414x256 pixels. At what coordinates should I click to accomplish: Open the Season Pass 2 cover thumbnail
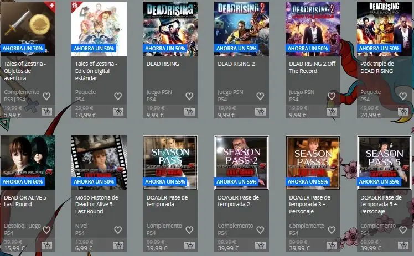pyautogui.click(x=241, y=163)
